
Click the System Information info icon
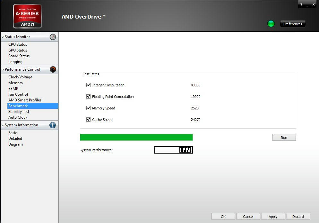53,125
